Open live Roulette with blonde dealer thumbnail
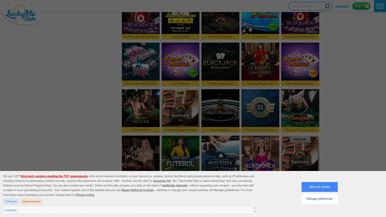The width and height of the screenshot is (386, 217). tap(140, 153)
